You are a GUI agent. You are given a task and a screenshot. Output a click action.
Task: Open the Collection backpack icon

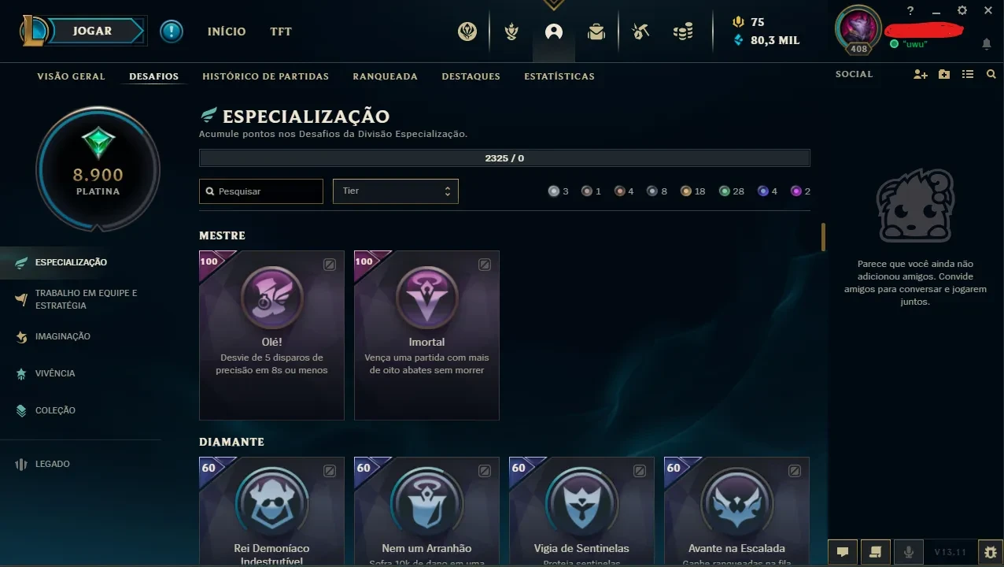[596, 31]
